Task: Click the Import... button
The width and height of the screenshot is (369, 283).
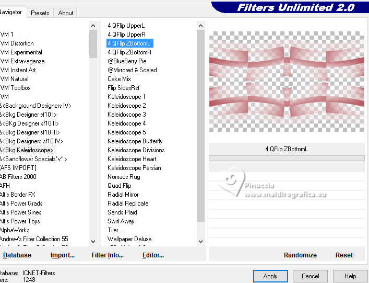Action: coord(62,255)
